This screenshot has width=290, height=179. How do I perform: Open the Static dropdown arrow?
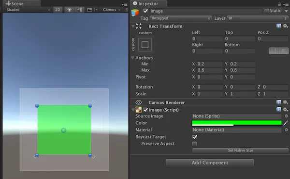[x=286, y=11]
